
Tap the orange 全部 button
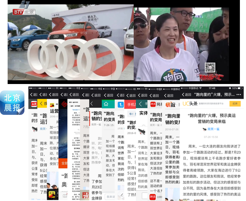click(x=63, y=163)
